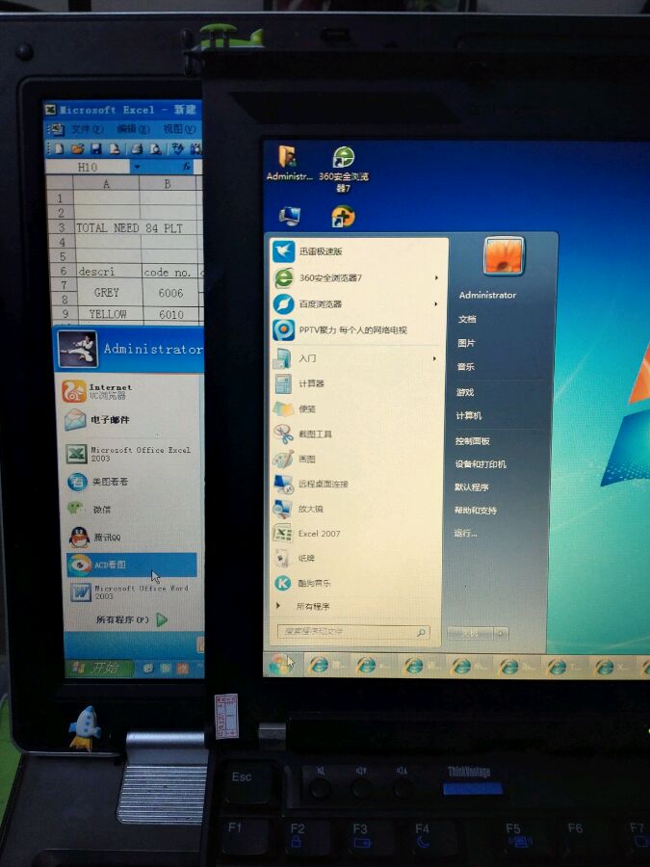Expand 入门 submenu arrow
The width and height of the screenshot is (650, 867).
click(435, 359)
